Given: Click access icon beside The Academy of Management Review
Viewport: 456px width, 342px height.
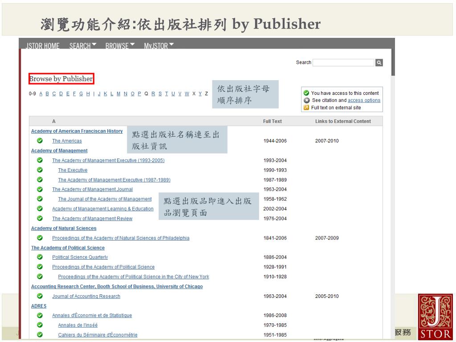Looking at the screenshot, I should click(40, 218).
